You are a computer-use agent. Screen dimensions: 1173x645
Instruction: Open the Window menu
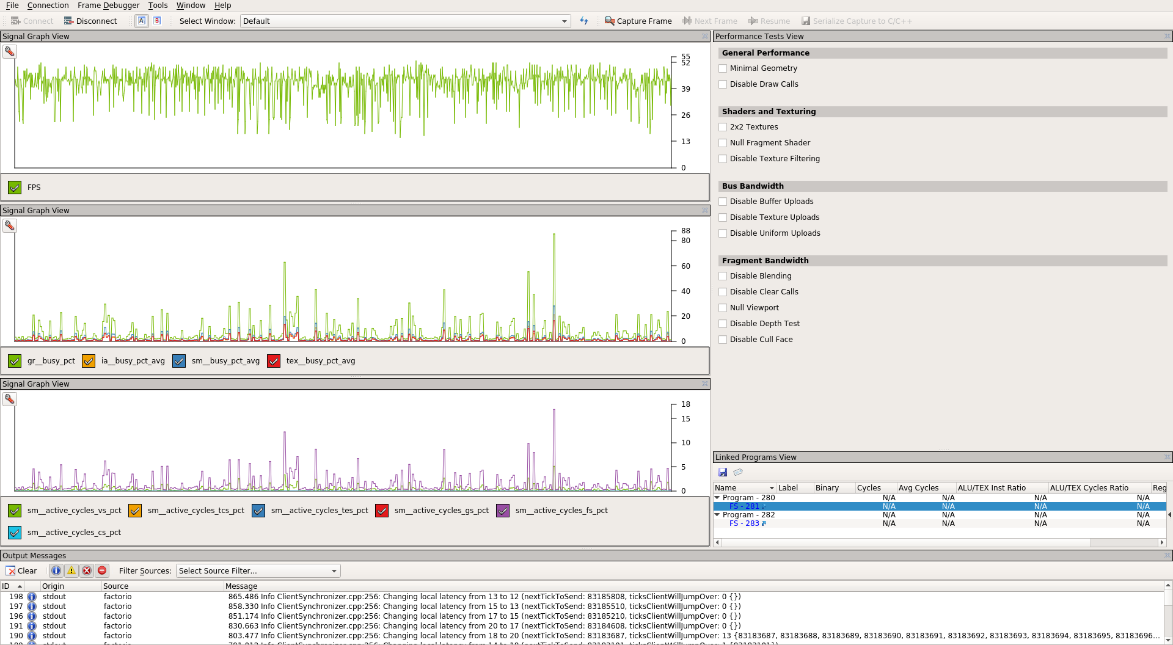[x=191, y=5]
